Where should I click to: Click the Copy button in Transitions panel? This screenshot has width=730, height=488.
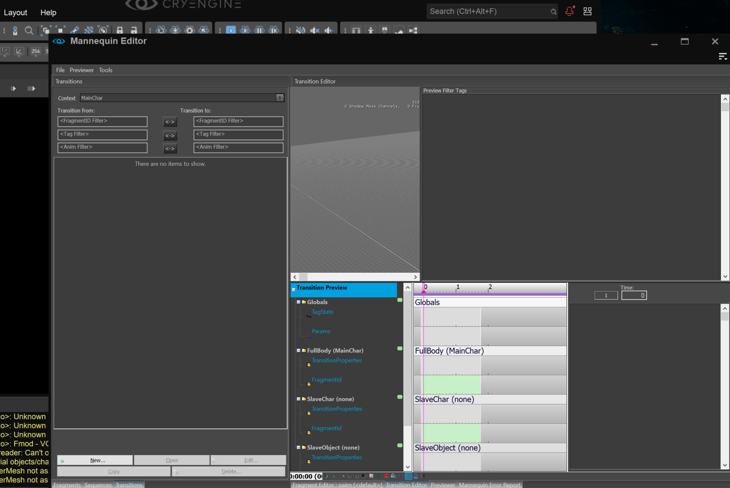(114, 471)
